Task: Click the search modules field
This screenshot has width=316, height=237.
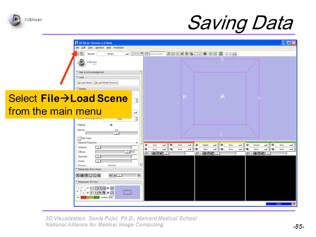Action: click(157, 54)
